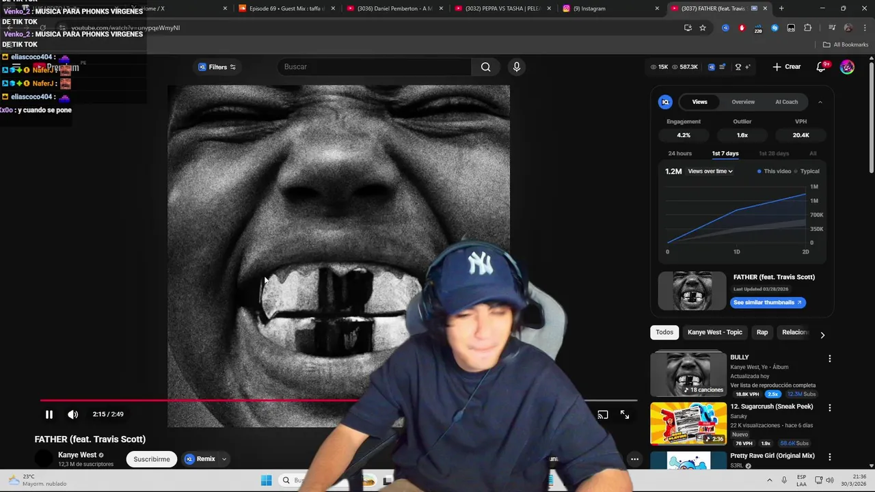875x492 pixels.
Task: Mute the video with the speaker icon
Action: [72, 414]
